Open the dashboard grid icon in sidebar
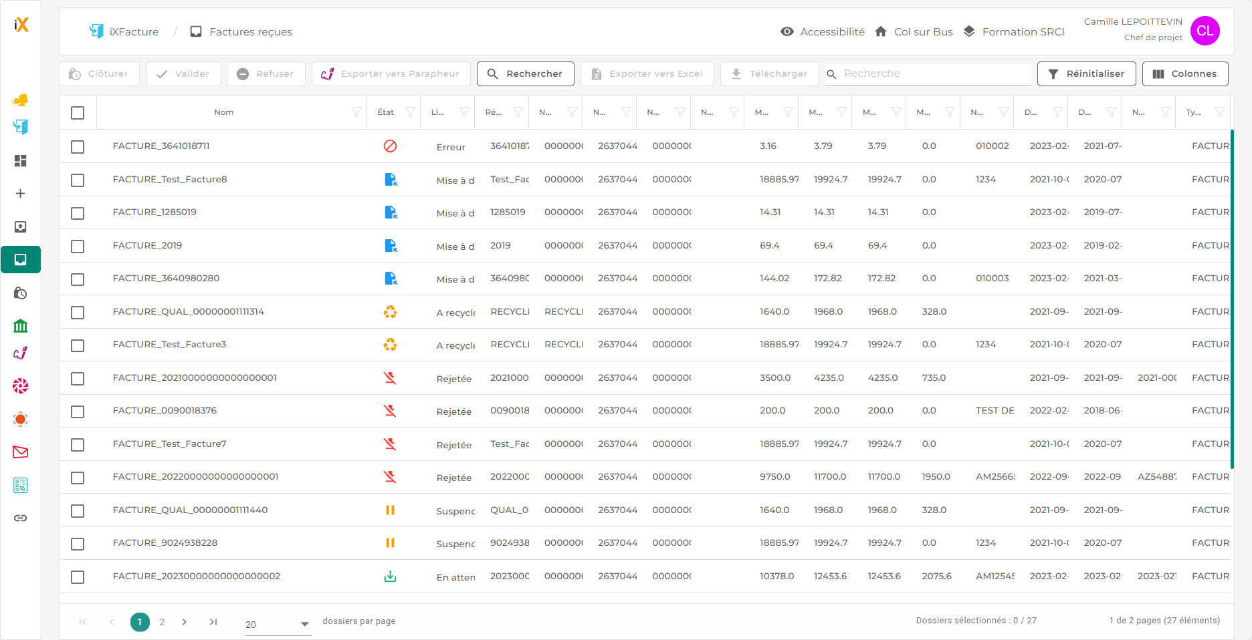The height and width of the screenshot is (640, 1252). click(x=21, y=161)
